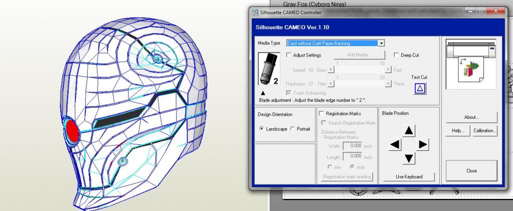Click the red circle on helmet model
The width and height of the screenshot is (513, 211).
[x=72, y=131]
